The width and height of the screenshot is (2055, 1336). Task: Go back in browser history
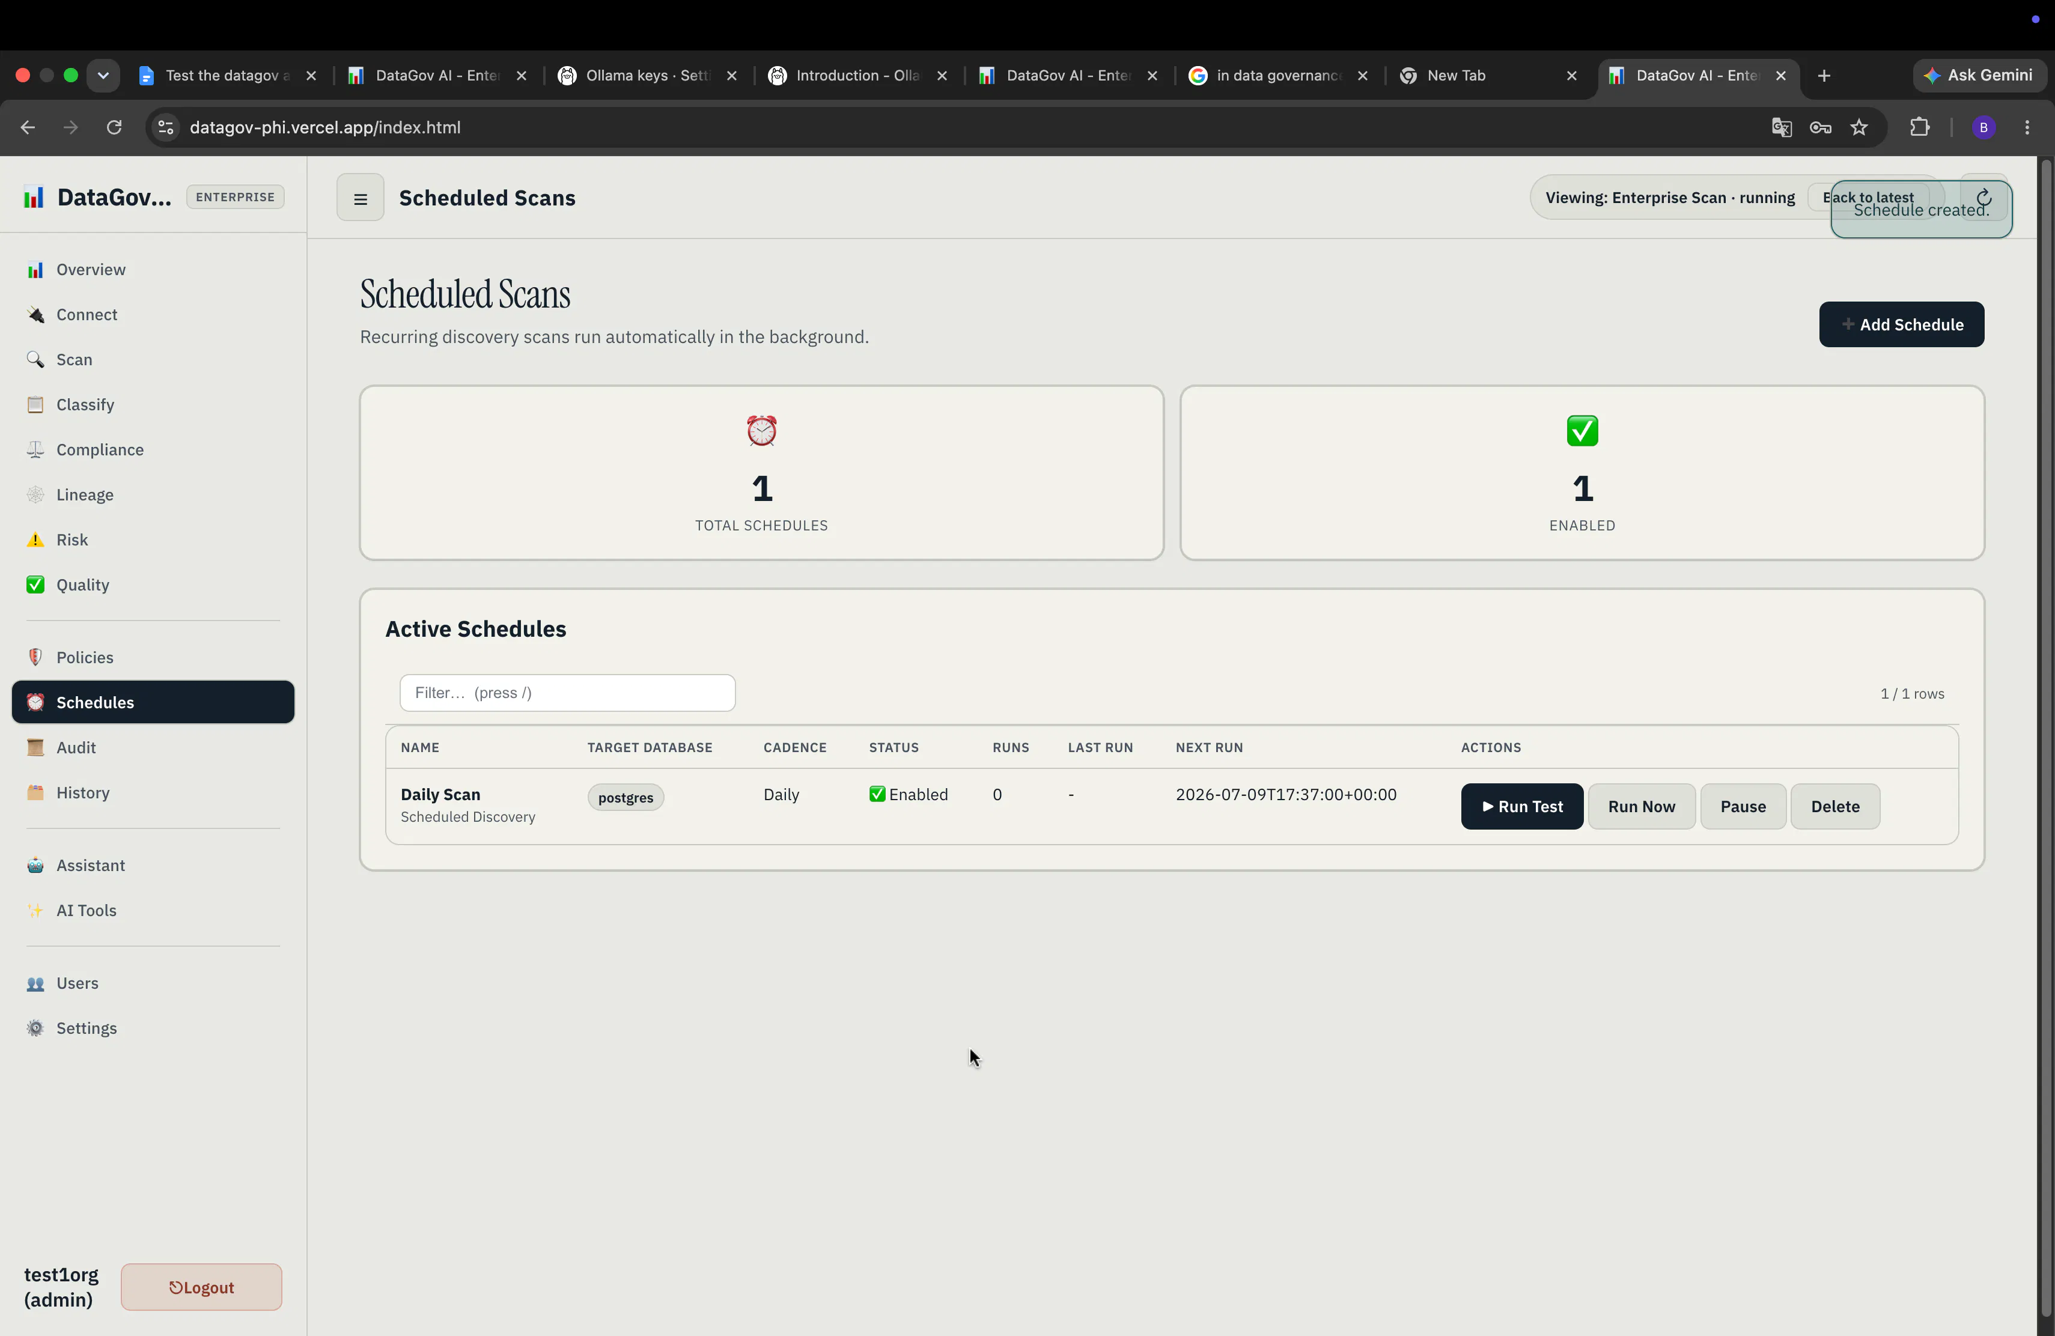click(x=28, y=128)
